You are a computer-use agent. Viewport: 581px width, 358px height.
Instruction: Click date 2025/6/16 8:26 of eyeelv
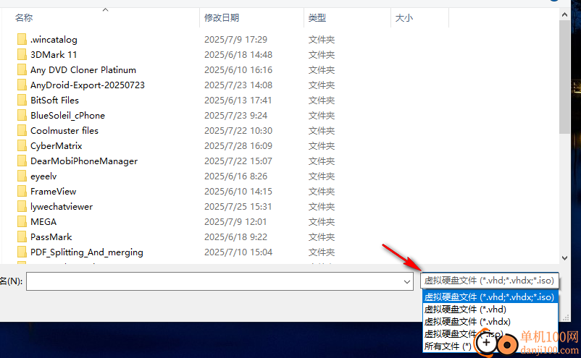tap(235, 176)
